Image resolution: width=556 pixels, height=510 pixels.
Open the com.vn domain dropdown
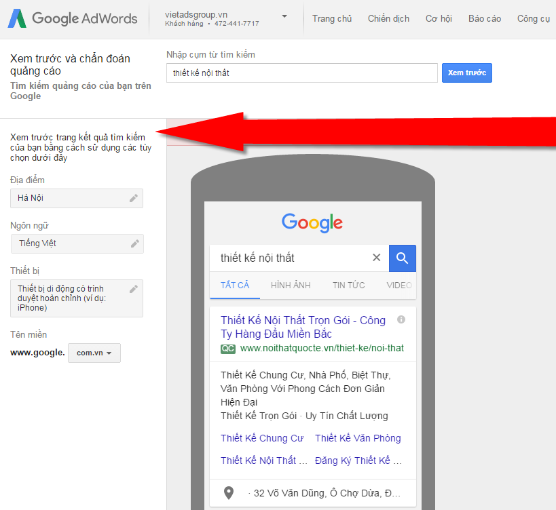point(94,353)
